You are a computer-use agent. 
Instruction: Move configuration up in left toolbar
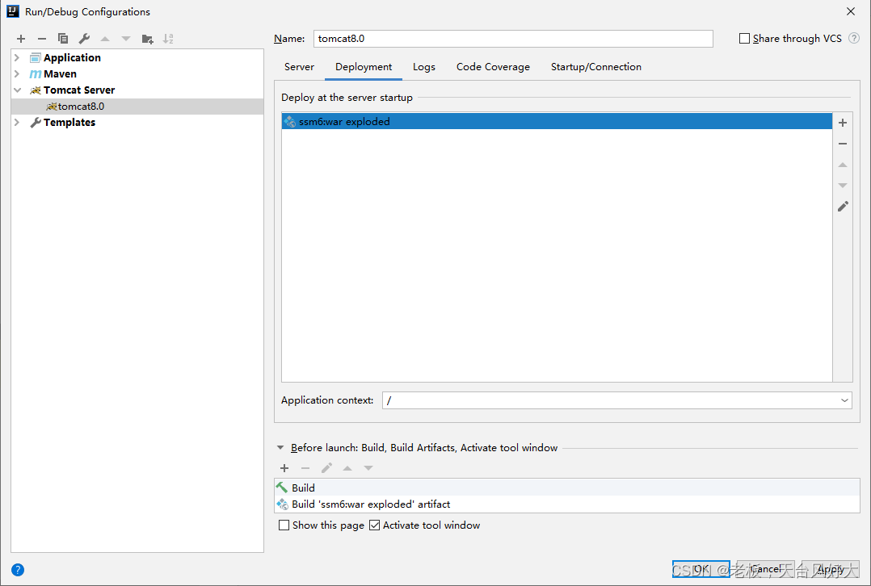pos(105,39)
